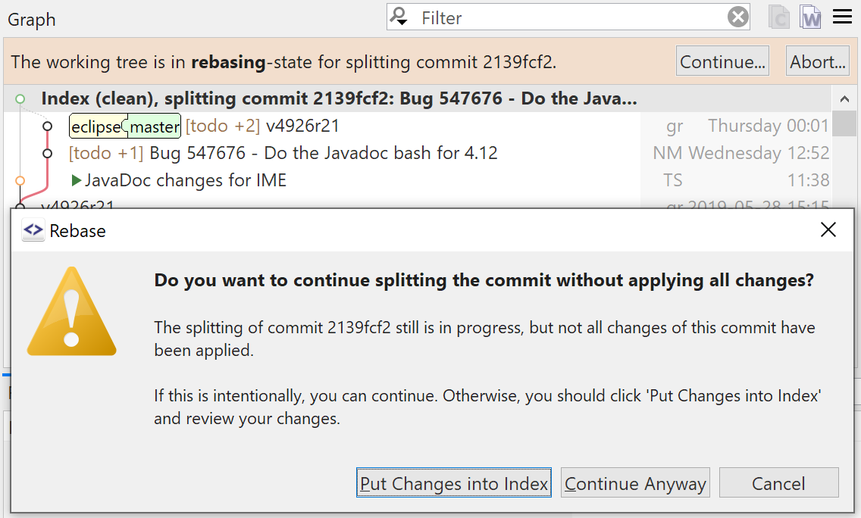This screenshot has height=518, width=861.
Task: Click the orange commit node in the graph
Action: (20, 181)
